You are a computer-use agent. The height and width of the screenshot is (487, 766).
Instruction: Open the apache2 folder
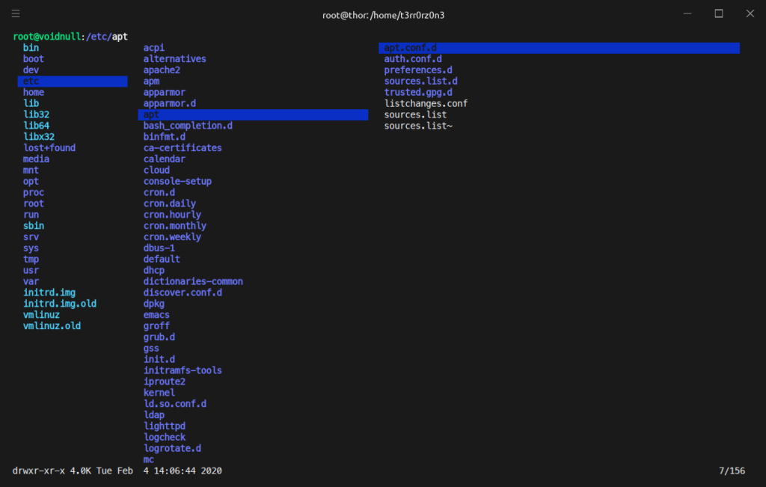(x=162, y=70)
